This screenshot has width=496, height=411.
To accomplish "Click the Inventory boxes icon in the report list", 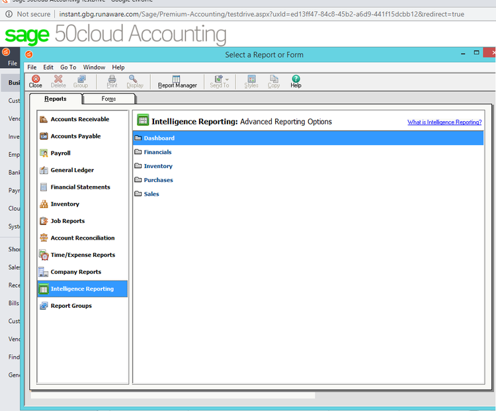I will [44, 204].
